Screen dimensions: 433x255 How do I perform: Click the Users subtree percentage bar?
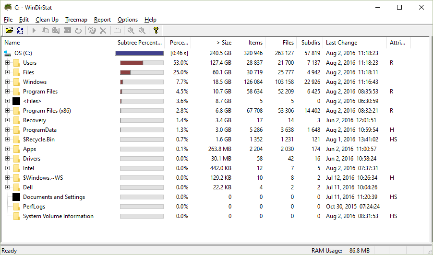(x=142, y=63)
